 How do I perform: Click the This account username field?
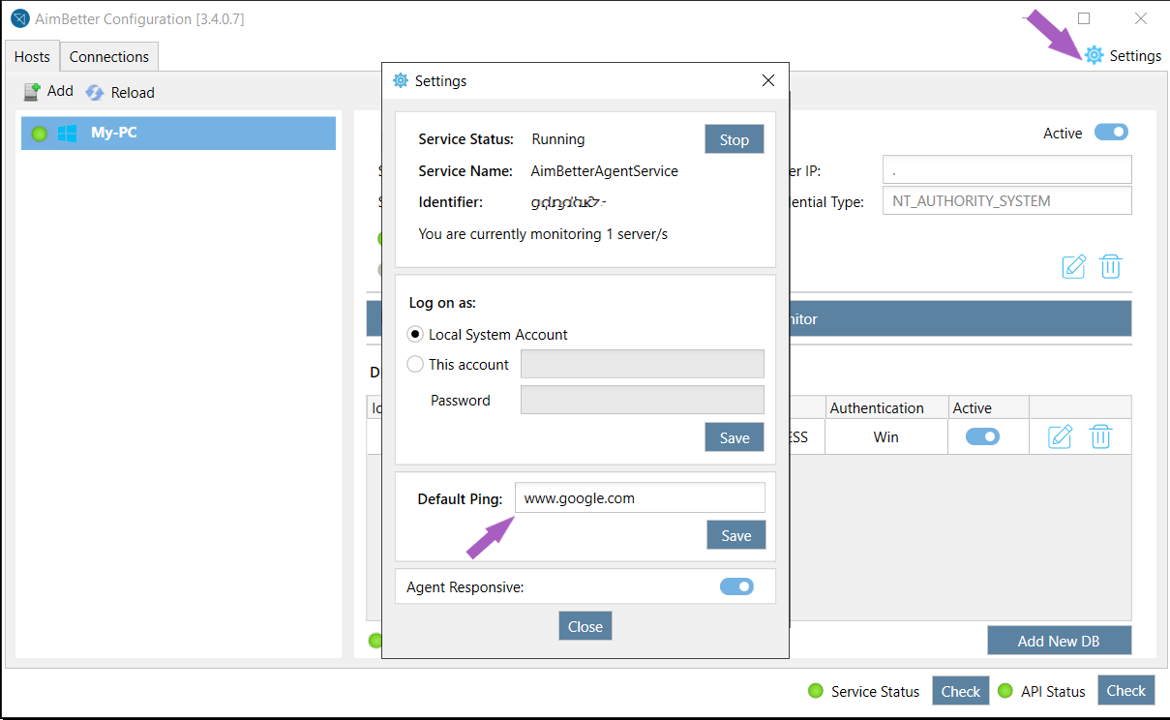[643, 364]
